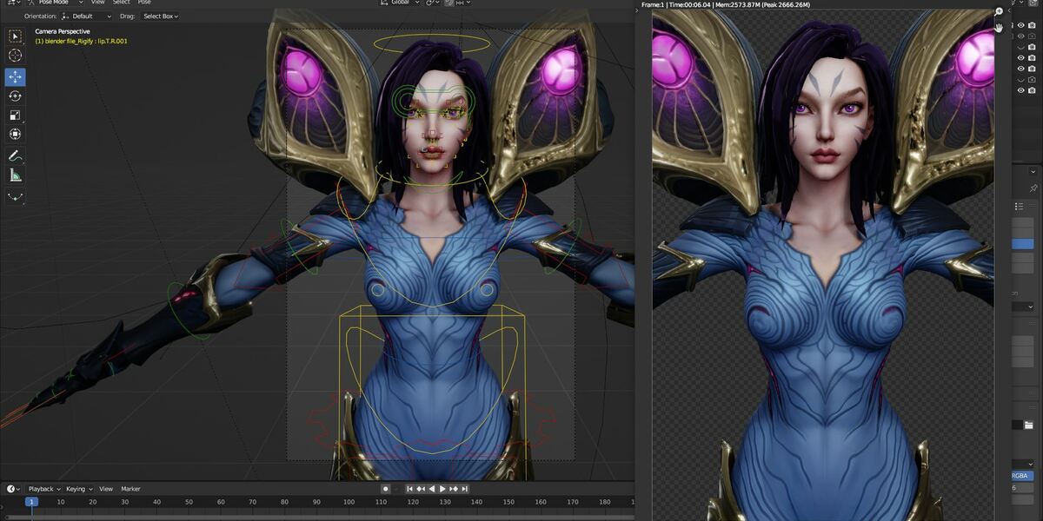Select the 3D Cursor tool
1043x521 pixels.
(x=15, y=56)
